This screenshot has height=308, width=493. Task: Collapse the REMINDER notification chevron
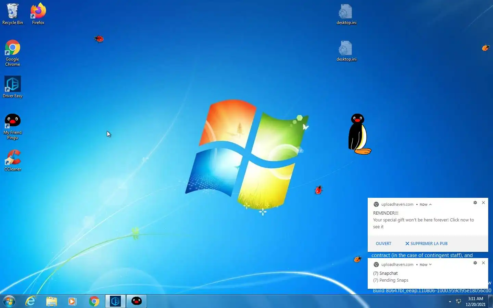(430, 205)
